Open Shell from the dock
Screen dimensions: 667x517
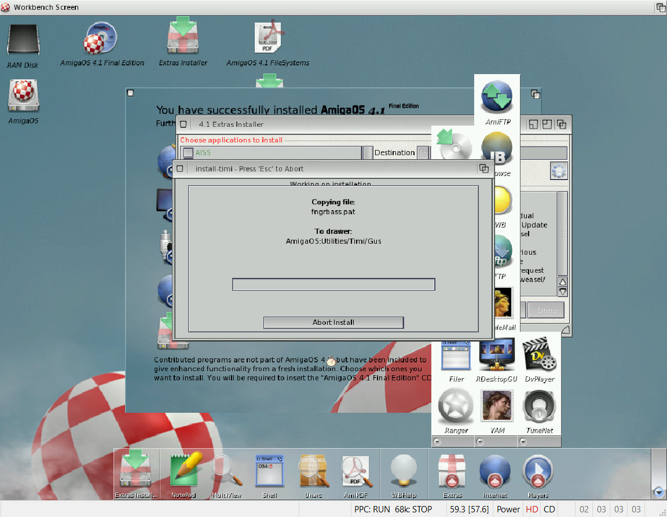(x=270, y=471)
